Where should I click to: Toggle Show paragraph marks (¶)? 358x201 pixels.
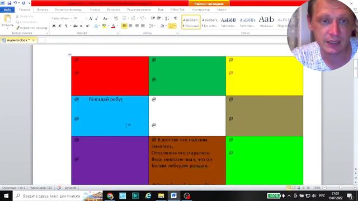coord(175,18)
